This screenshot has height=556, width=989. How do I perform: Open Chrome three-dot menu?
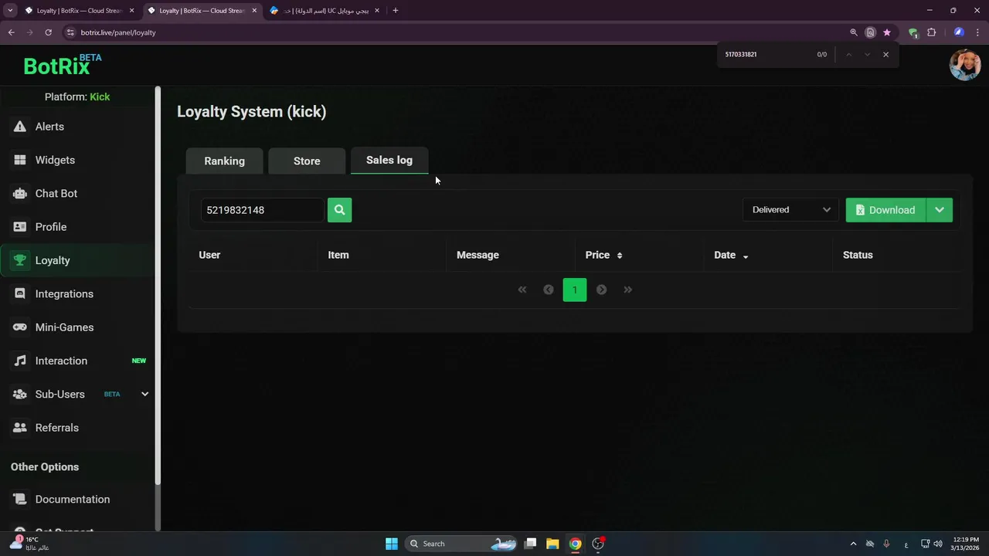tap(977, 32)
